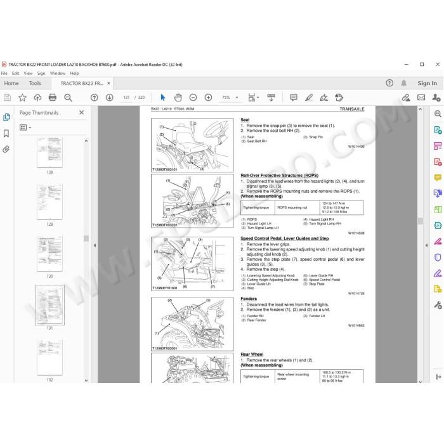The height and width of the screenshot is (444, 444).
Task: Zoom out with minus icon
Action: click(193, 98)
